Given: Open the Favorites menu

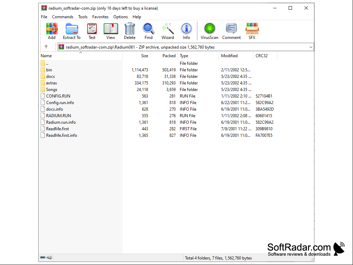Looking at the screenshot, I should coord(101,17).
